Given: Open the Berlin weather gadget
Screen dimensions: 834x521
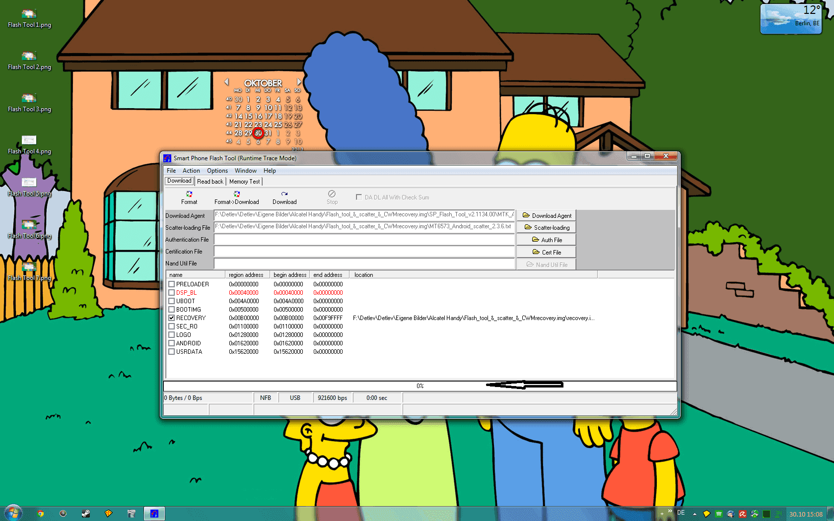Looking at the screenshot, I should click(x=791, y=19).
